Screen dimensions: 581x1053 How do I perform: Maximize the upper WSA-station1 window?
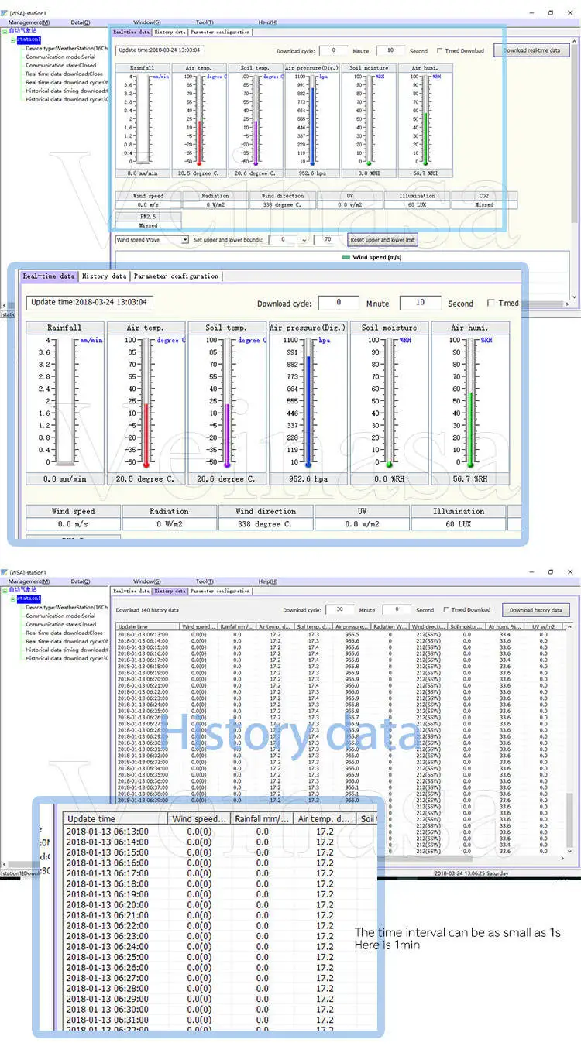pos(551,13)
